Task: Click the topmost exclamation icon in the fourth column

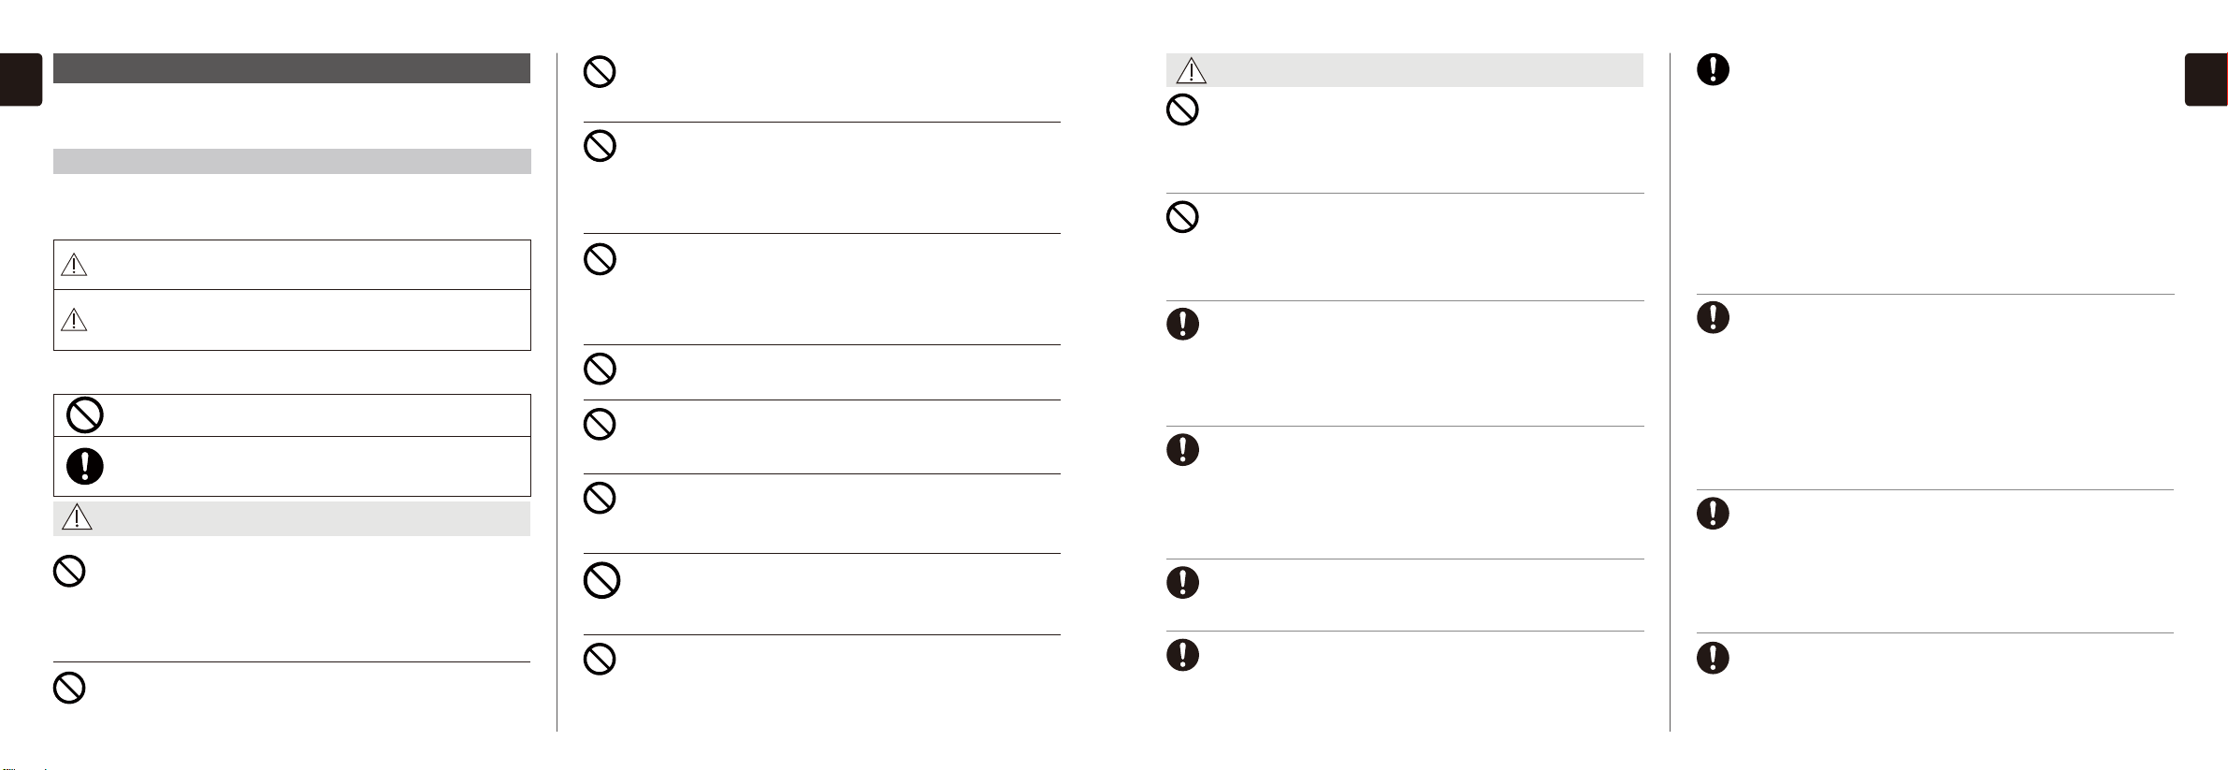Action: click(1713, 69)
